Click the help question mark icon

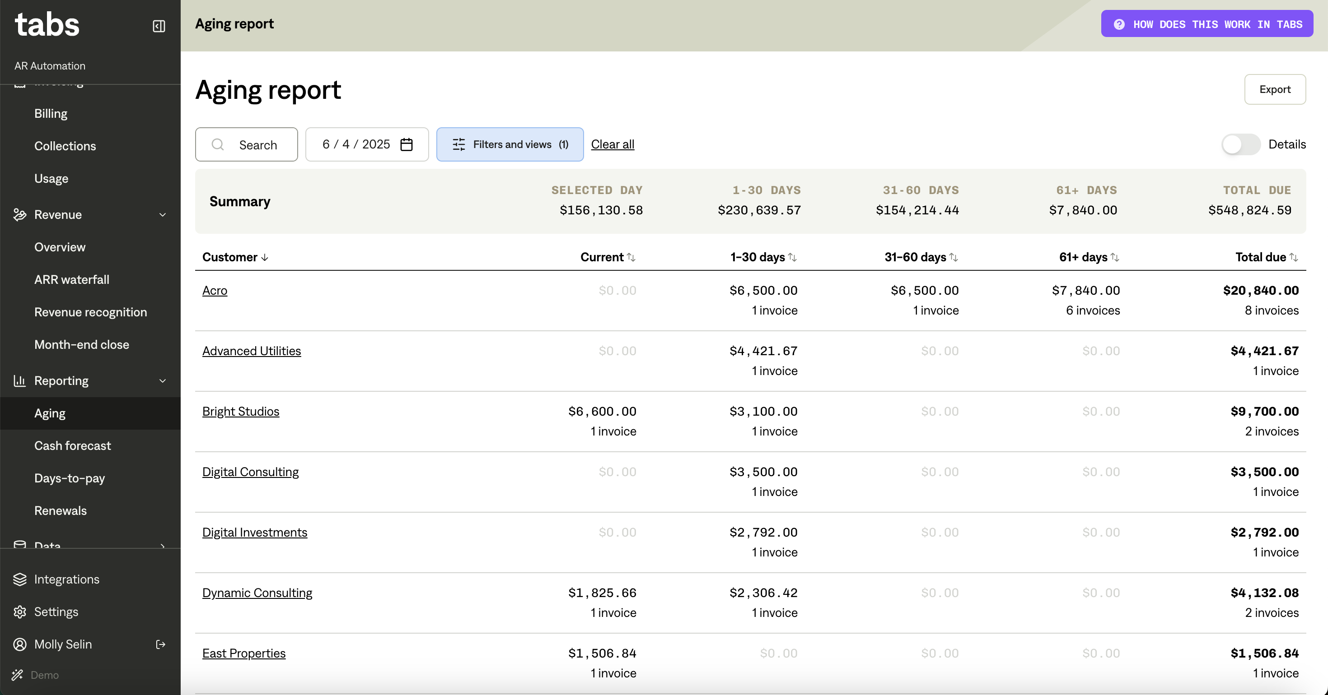(1119, 24)
